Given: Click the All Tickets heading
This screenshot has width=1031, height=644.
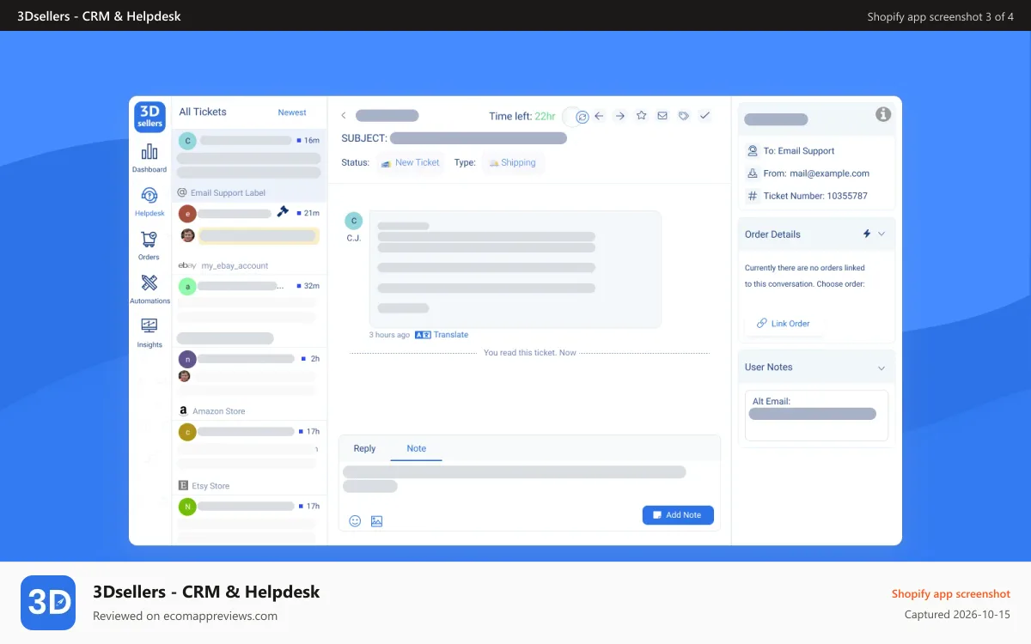Looking at the screenshot, I should coord(203,112).
